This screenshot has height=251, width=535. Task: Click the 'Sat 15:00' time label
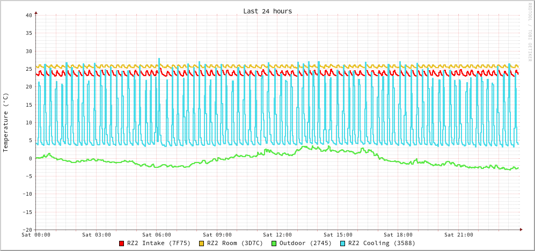tap(338, 234)
